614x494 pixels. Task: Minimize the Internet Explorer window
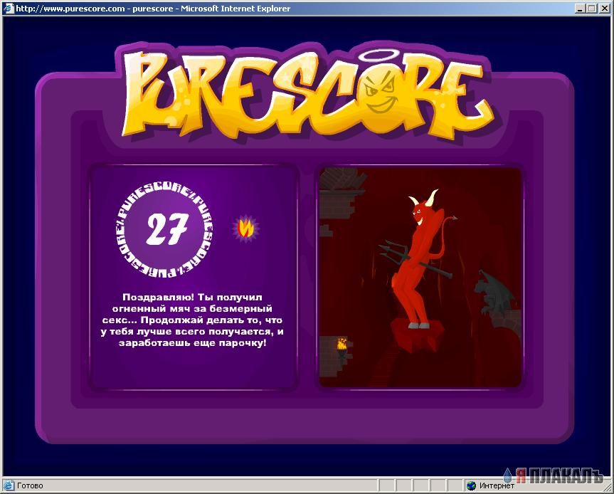pos(581,9)
